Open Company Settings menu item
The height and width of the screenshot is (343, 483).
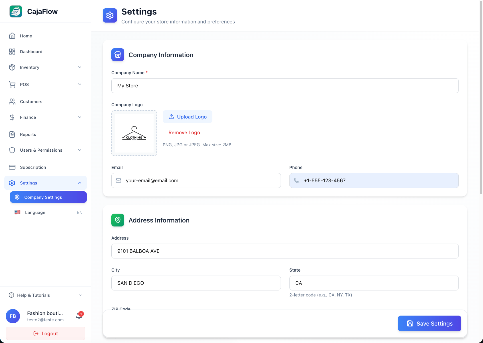[x=48, y=197]
